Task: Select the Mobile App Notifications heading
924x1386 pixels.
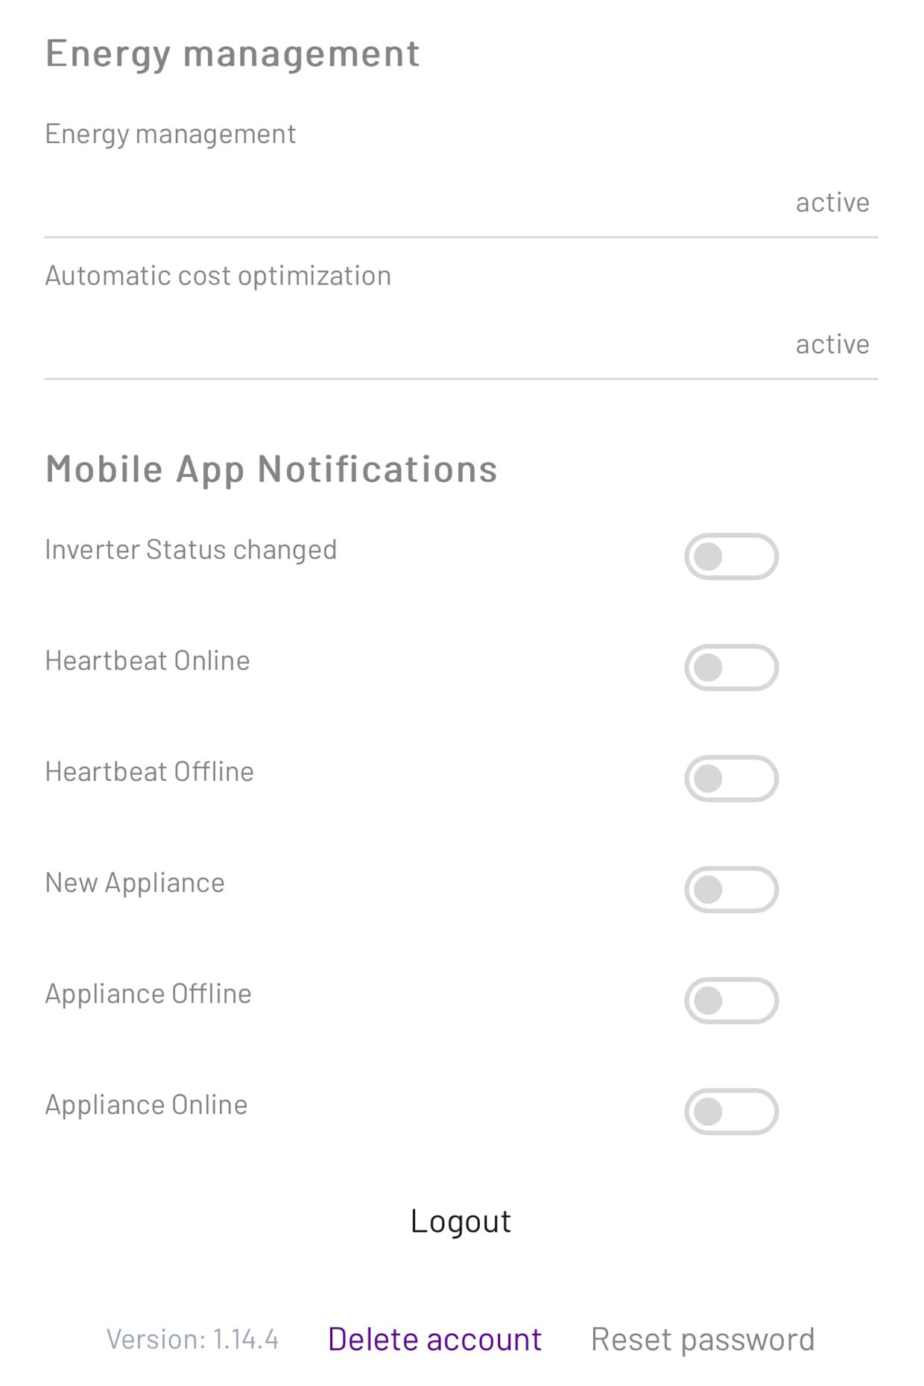Action: point(271,469)
